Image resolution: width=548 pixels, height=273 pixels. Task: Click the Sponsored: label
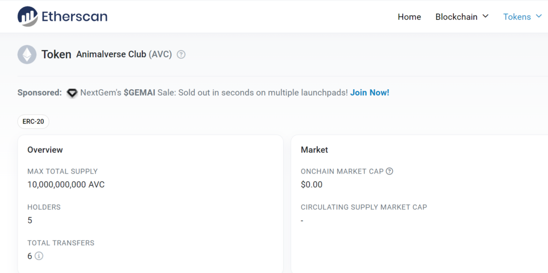[40, 92]
